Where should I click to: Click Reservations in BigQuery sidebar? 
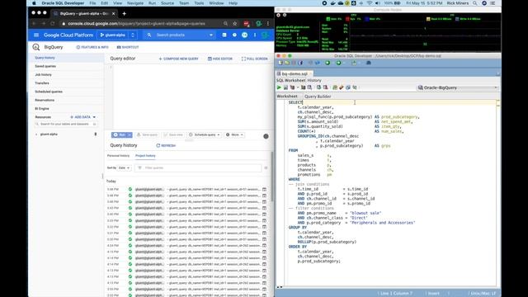[x=45, y=100]
